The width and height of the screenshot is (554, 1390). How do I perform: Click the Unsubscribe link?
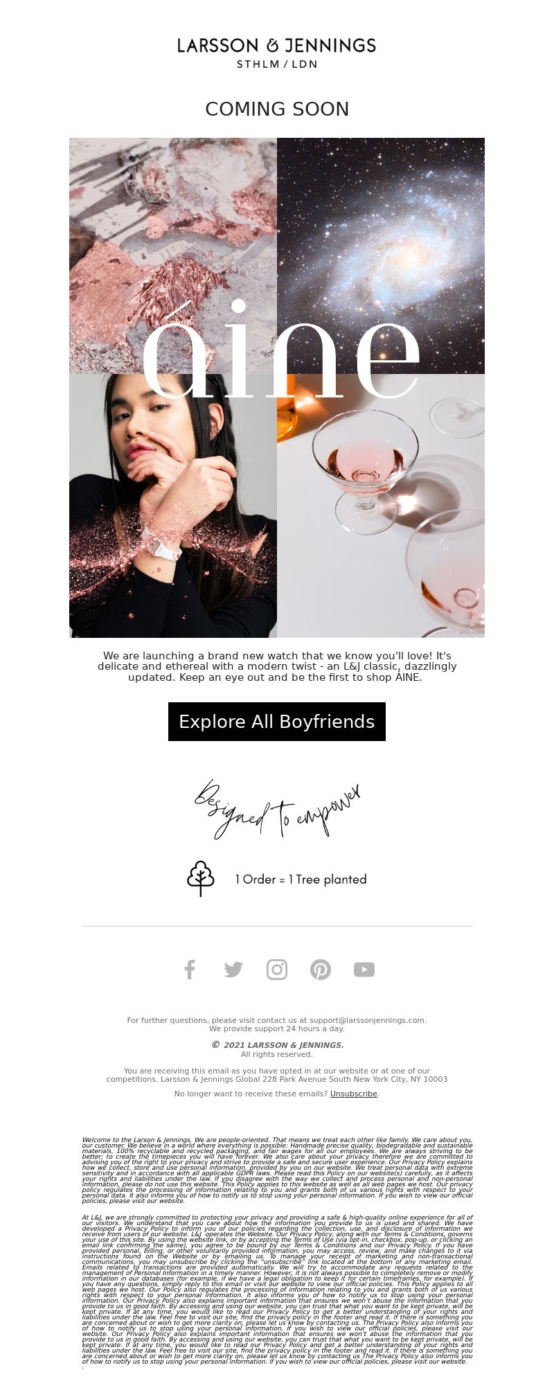coord(354,1094)
